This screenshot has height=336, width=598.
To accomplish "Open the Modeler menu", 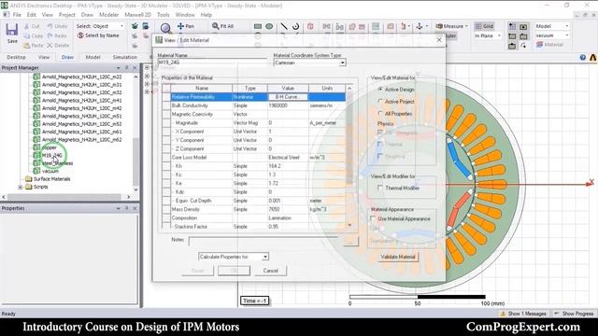I will 109,15.
